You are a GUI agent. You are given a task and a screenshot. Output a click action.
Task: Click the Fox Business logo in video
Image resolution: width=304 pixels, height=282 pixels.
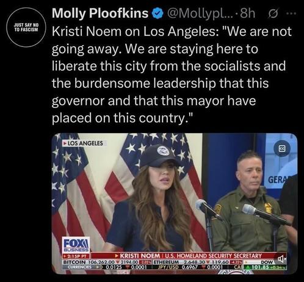75,245
